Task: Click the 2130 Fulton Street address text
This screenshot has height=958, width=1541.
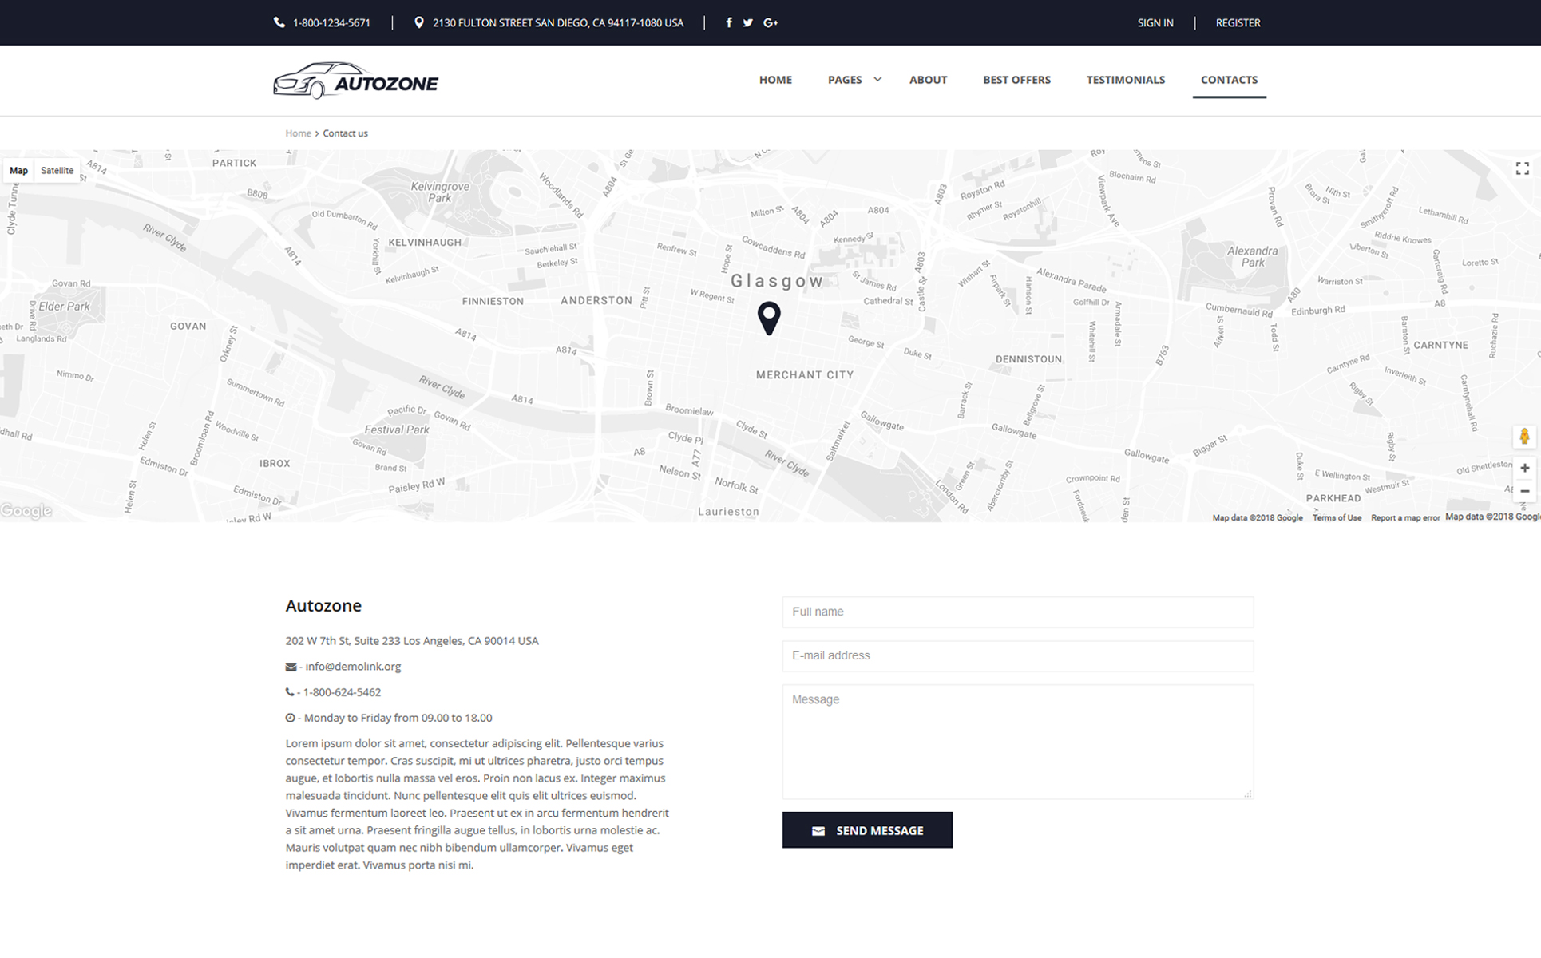Action: 558,23
